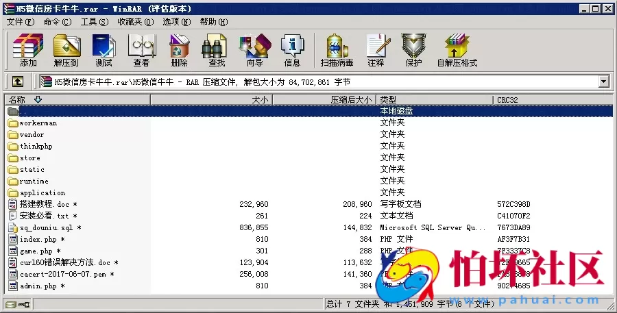Click the vendor folder icon
Screen dimensions: 617x313
(14, 135)
